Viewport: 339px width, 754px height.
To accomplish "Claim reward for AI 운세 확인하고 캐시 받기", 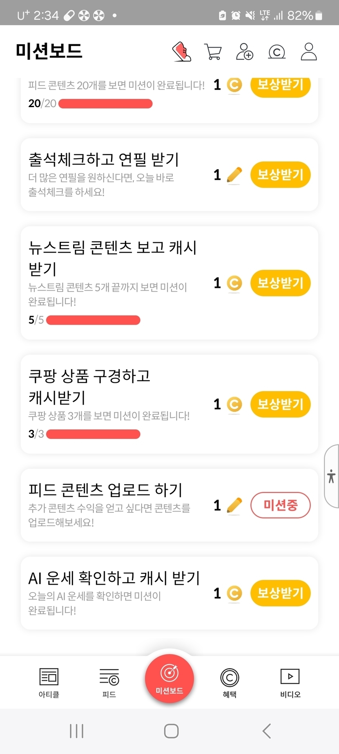I will (281, 593).
